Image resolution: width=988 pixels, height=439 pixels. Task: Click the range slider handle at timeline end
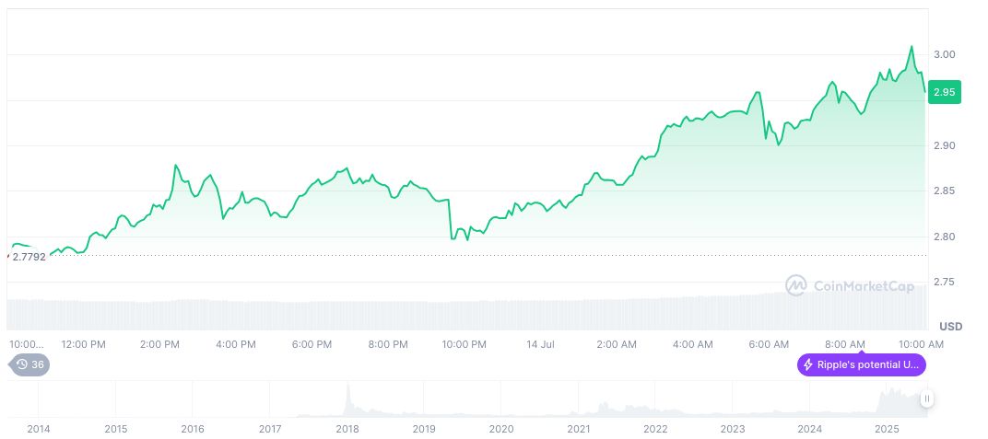pyautogui.click(x=926, y=399)
